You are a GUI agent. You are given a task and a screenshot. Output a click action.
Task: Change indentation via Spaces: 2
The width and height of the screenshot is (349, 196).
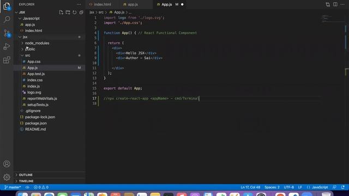coord(272,187)
